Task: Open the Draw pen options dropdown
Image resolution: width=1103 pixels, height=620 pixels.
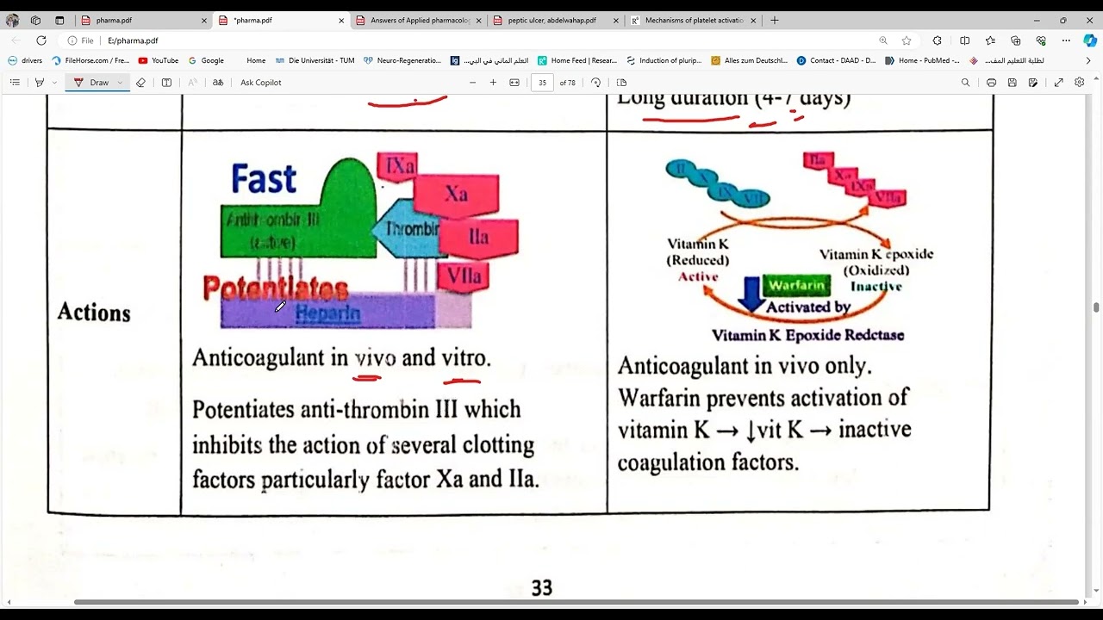Action: click(x=120, y=83)
